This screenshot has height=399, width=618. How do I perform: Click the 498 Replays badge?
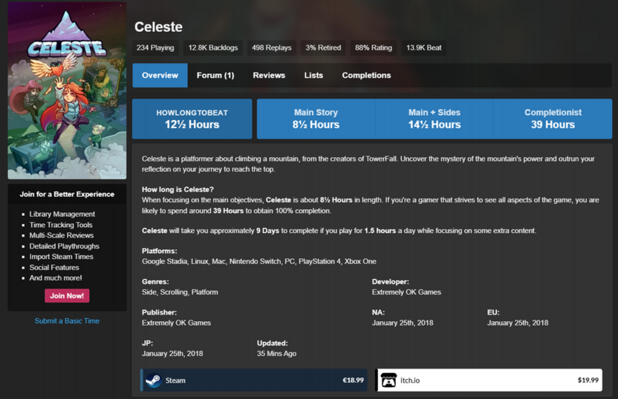[272, 47]
